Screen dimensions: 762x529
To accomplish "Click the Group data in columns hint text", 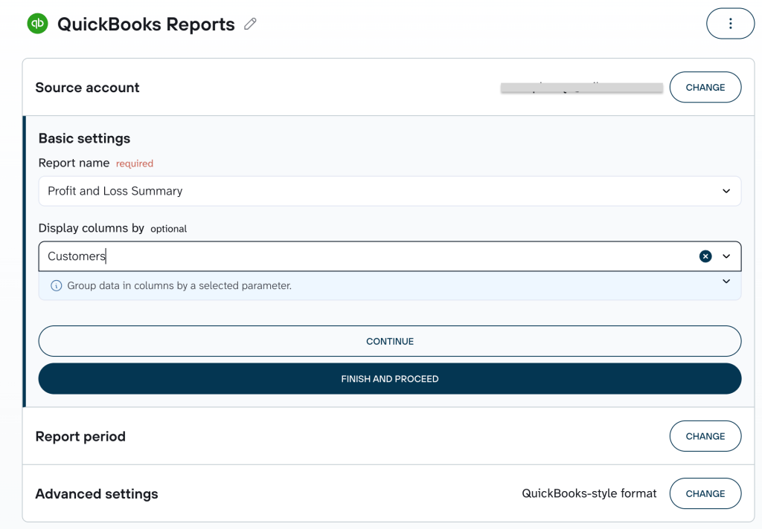I will (179, 285).
